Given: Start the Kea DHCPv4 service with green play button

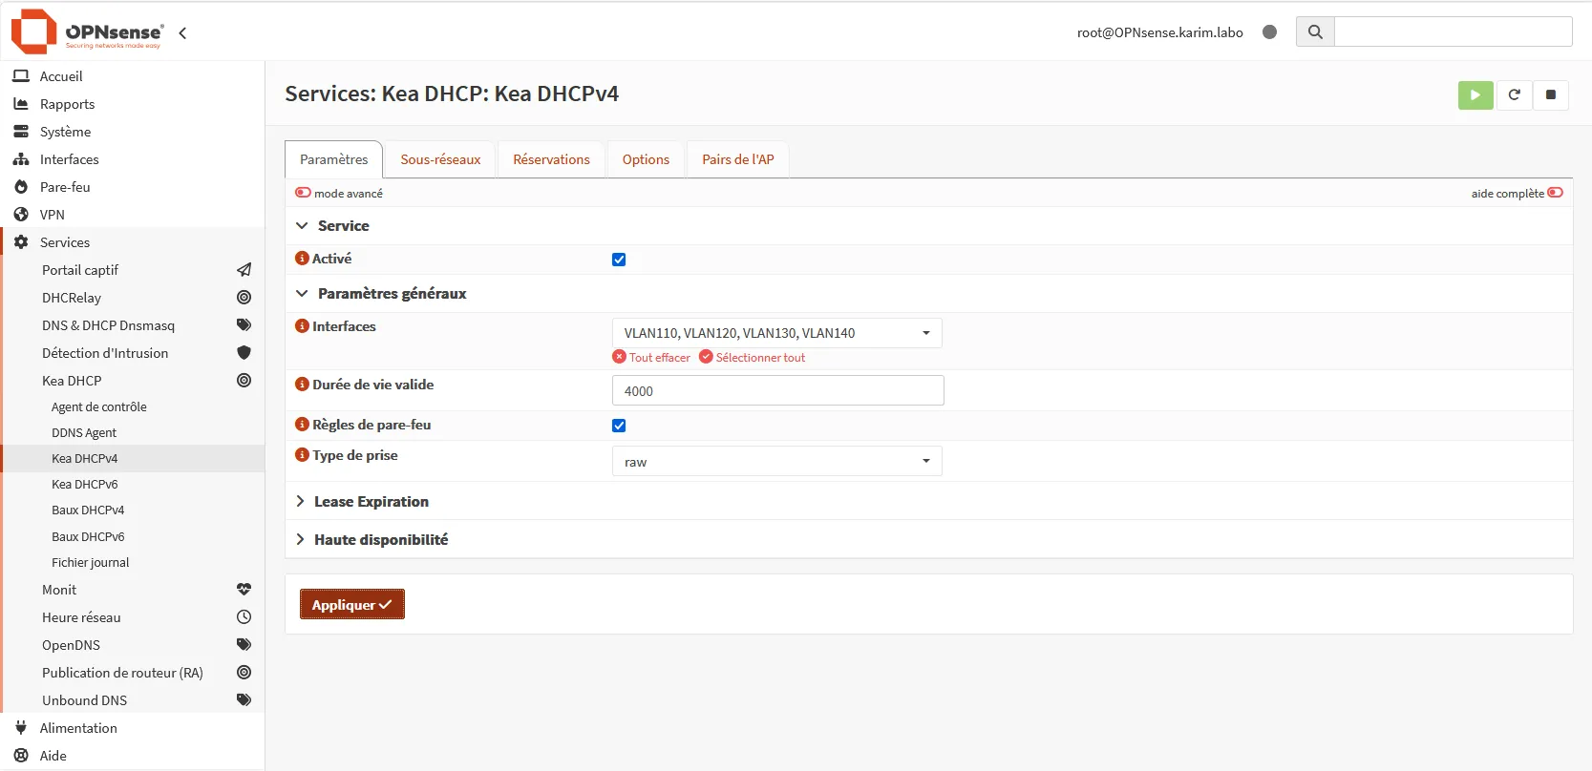Looking at the screenshot, I should 1475,94.
